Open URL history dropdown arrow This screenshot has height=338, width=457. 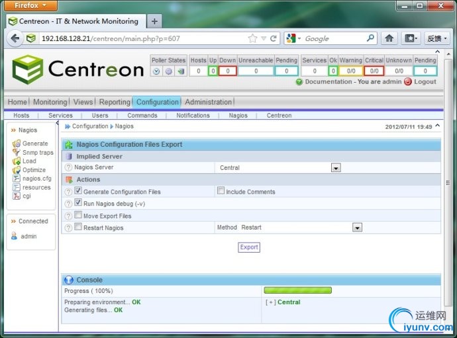tap(264, 38)
